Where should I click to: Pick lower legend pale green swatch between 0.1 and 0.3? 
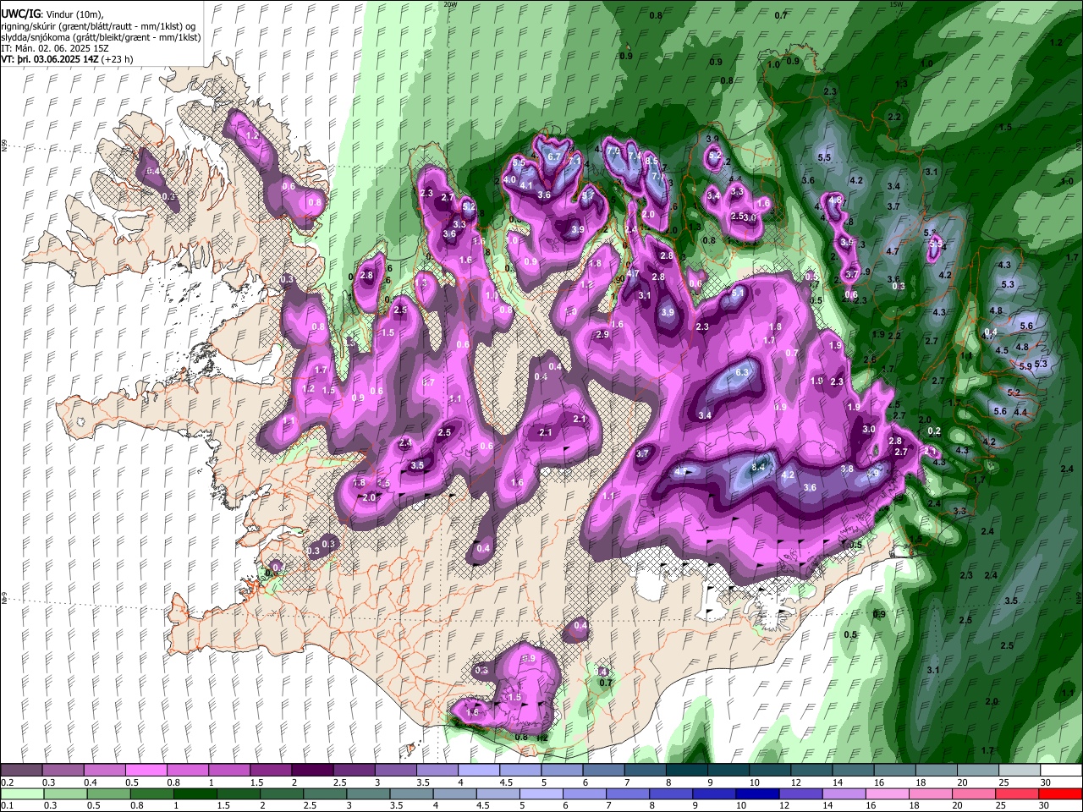click(x=21, y=793)
